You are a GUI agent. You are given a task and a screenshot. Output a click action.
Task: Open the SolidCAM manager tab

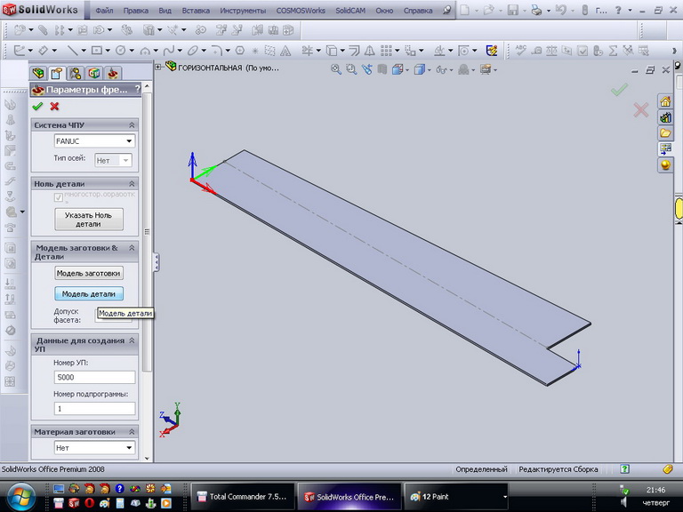pyautogui.click(x=113, y=73)
